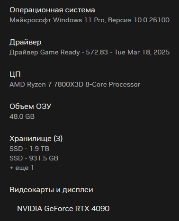Click the 48.0 GB memory value

point(22,116)
